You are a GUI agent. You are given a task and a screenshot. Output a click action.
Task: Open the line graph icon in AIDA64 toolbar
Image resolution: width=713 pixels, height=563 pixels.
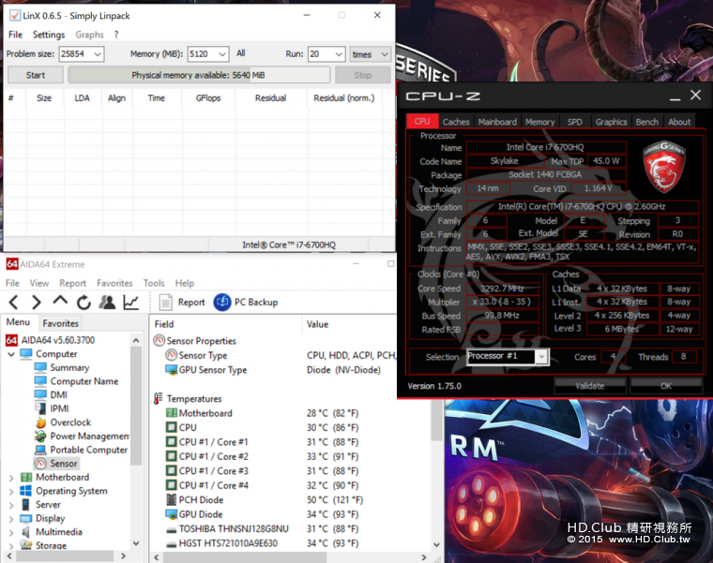tap(130, 302)
